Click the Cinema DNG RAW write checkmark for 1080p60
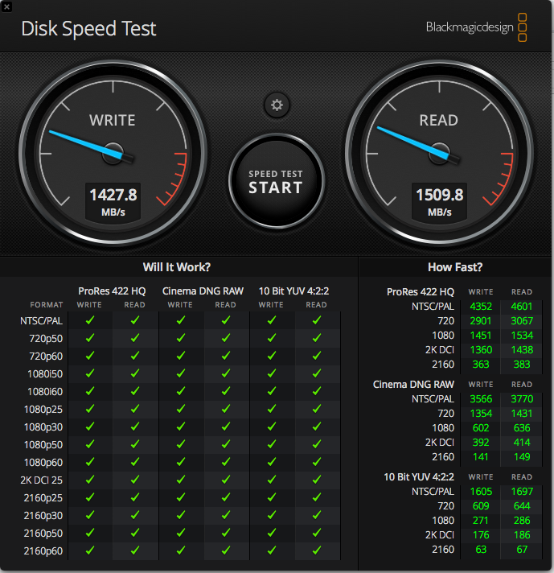 181,462
